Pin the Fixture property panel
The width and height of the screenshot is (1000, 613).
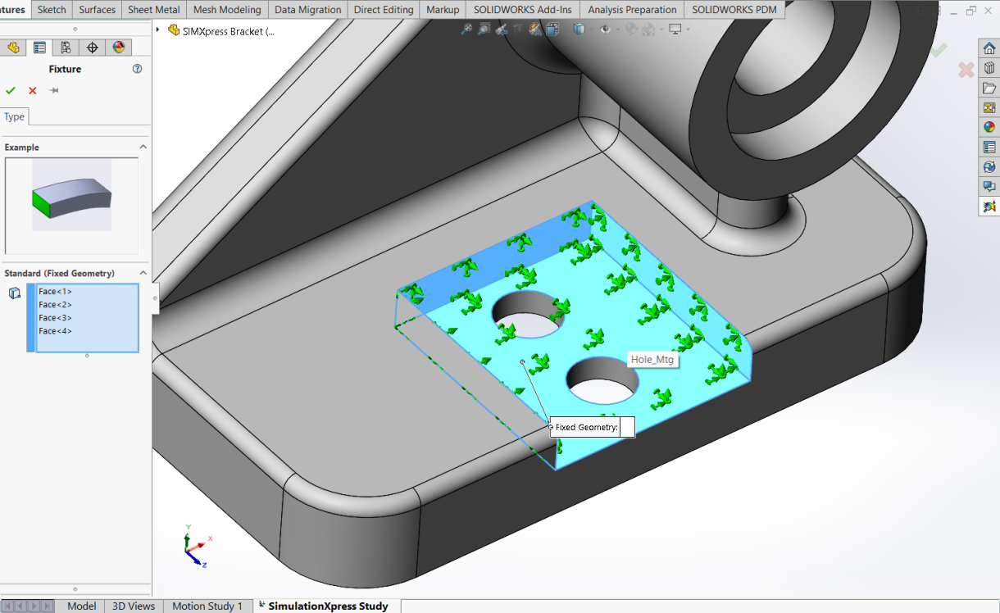click(x=54, y=91)
